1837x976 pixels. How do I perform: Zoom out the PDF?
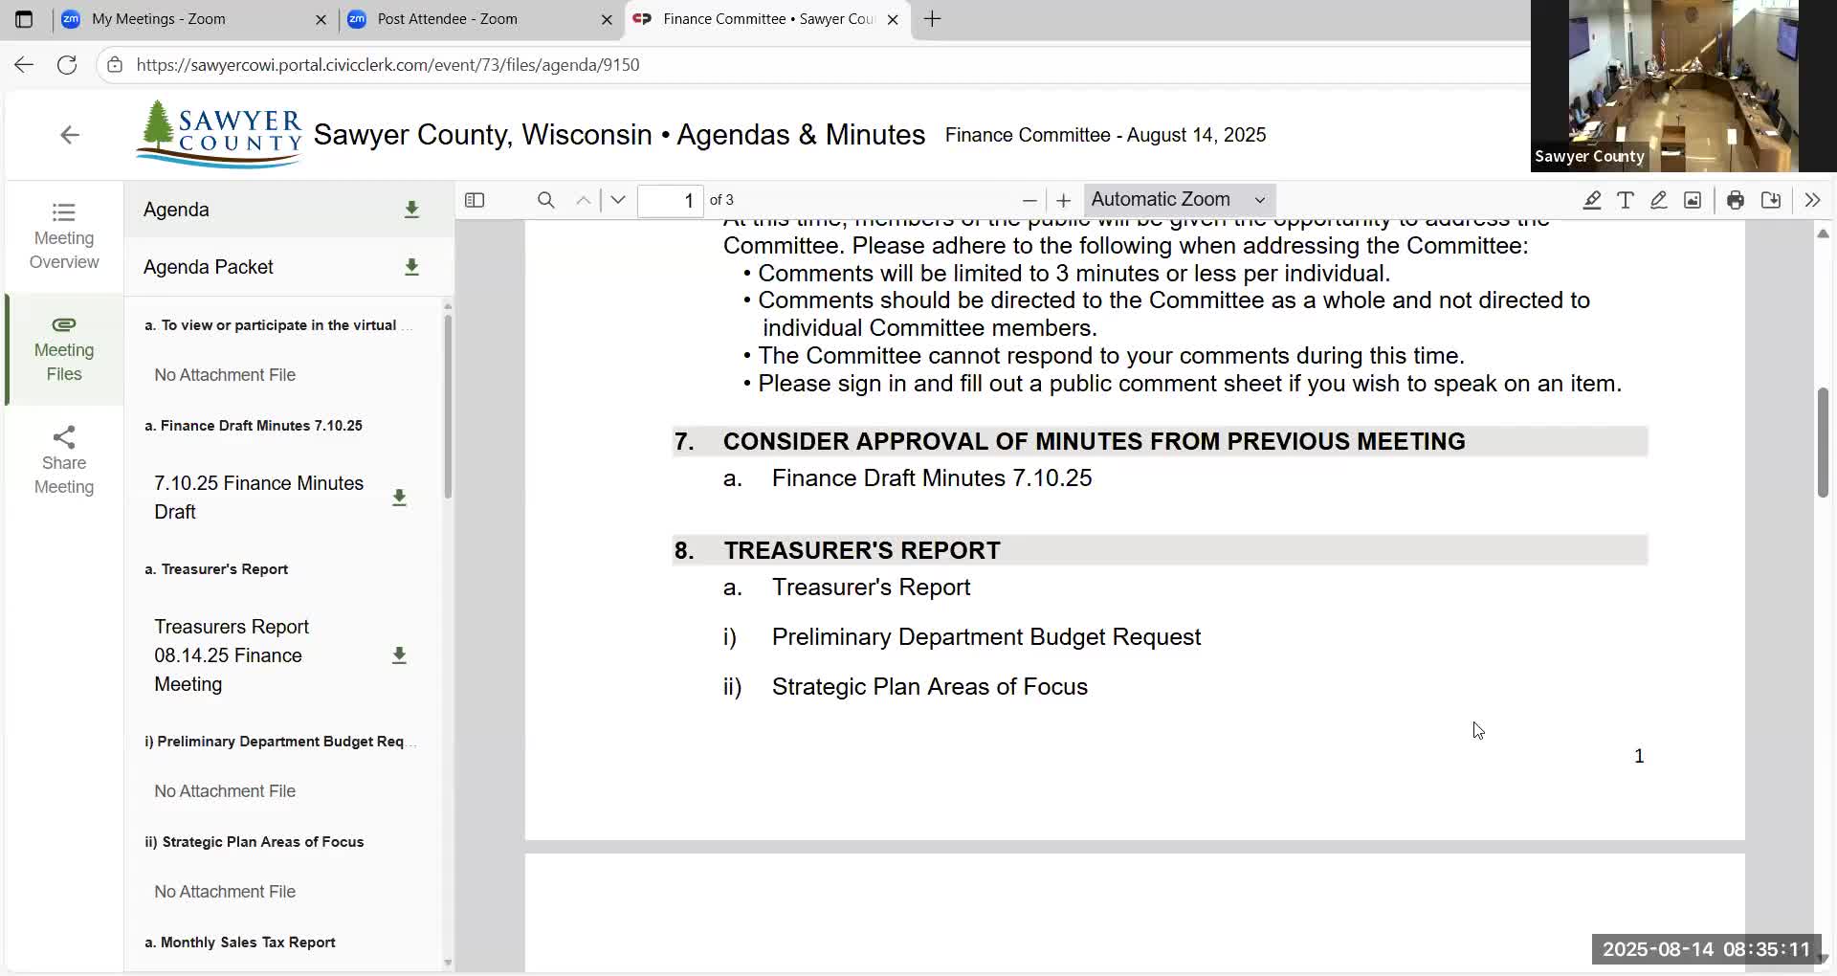coord(1029,200)
